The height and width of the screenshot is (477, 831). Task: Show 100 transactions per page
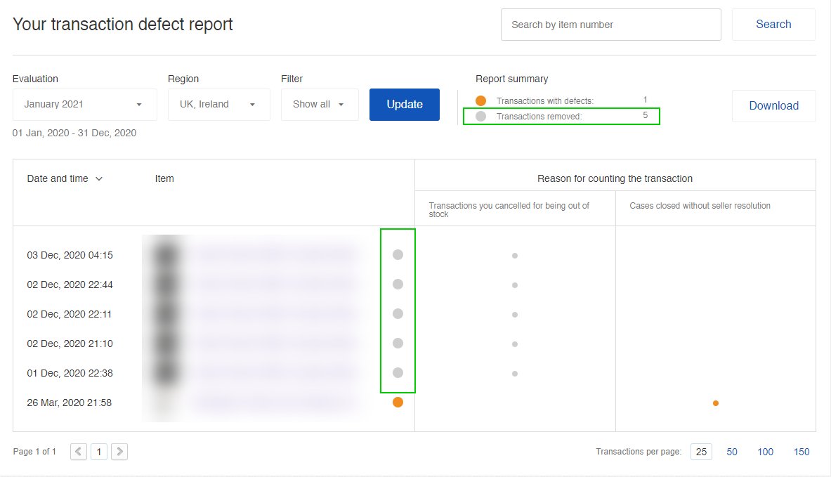766,452
